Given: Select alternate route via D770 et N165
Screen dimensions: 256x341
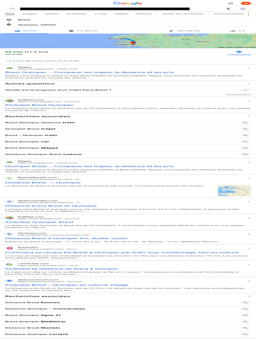Looking at the screenshot, I should pos(42,61).
